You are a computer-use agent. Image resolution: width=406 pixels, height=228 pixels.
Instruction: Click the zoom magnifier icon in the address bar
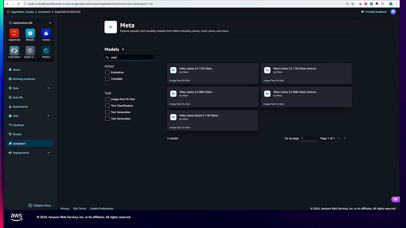tap(347, 4)
